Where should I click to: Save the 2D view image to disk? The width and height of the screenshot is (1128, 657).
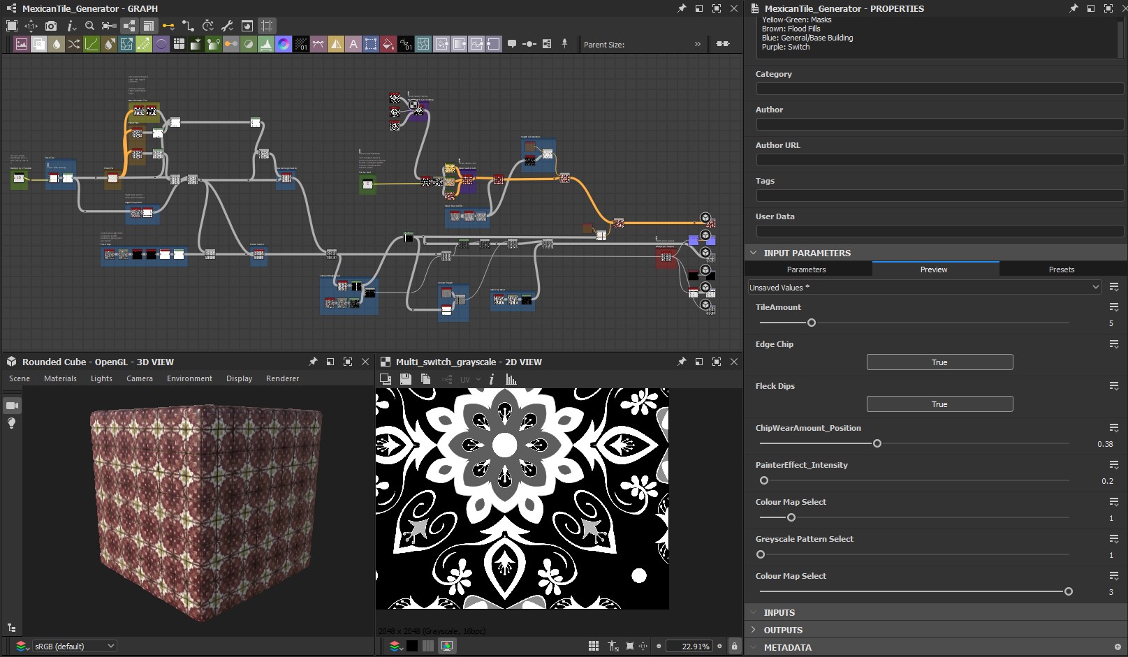tap(405, 379)
